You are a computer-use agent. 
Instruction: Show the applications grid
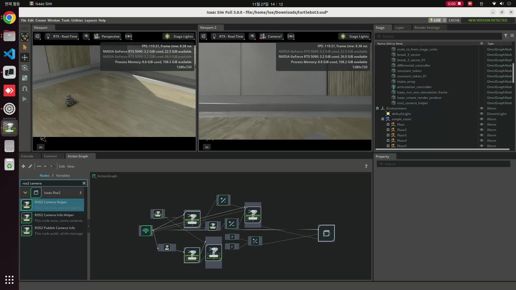point(9,280)
